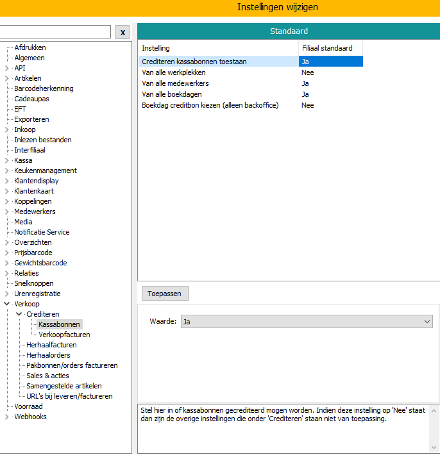This screenshot has height=457, width=440.
Task: Expand the Medewerkers node
Action: [6, 212]
